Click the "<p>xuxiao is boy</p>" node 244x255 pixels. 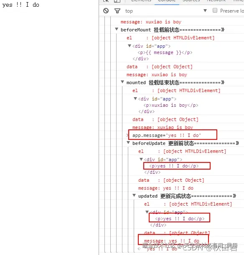point(170,105)
